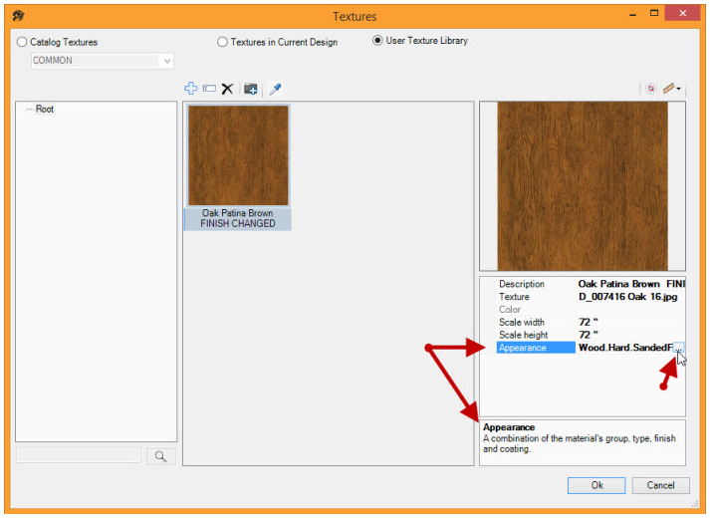Viewport: 710px width, 519px height.
Task: Click the new folder icon in toolbar
Action: pyautogui.click(x=251, y=89)
